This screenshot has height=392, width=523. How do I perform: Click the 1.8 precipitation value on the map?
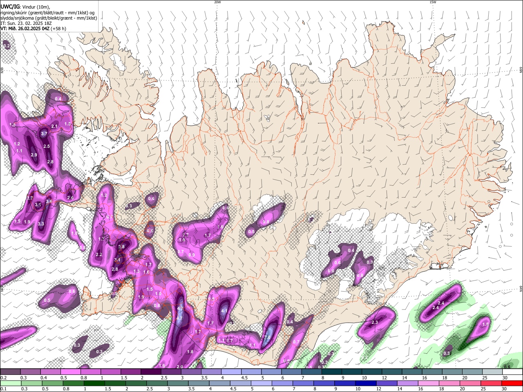click(x=190, y=352)
